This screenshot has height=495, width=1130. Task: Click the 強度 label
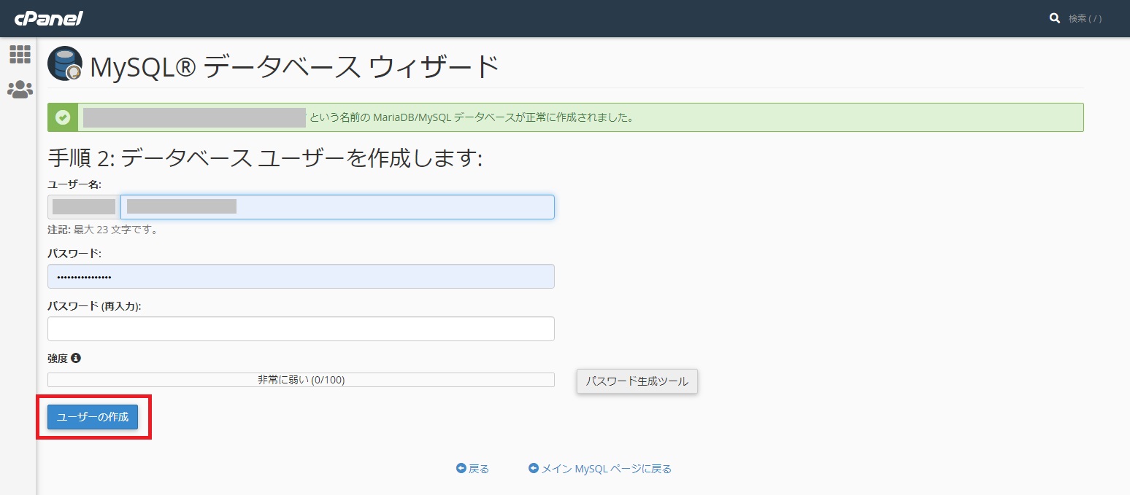coord(58,359)
